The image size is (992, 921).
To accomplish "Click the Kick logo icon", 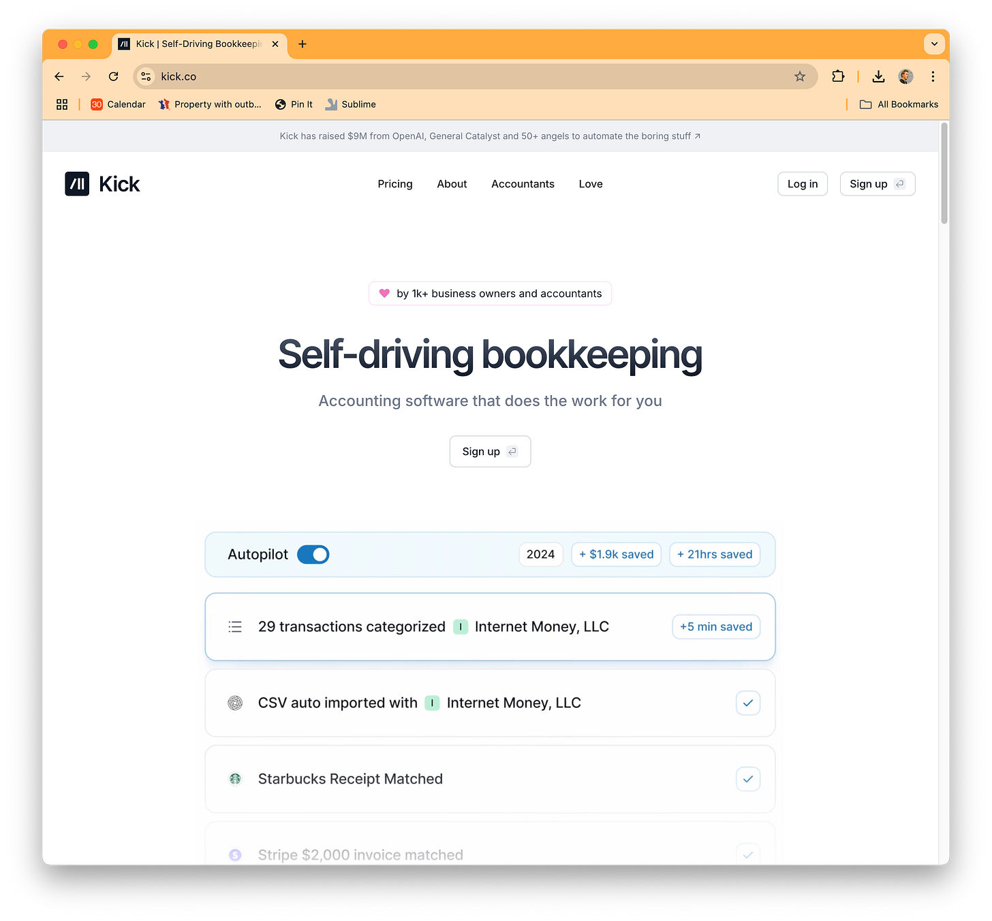I will click(x=77, y=184).
